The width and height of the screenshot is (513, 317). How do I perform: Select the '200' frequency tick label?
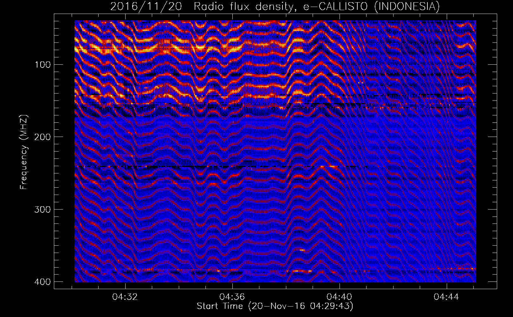pos(42,137)
